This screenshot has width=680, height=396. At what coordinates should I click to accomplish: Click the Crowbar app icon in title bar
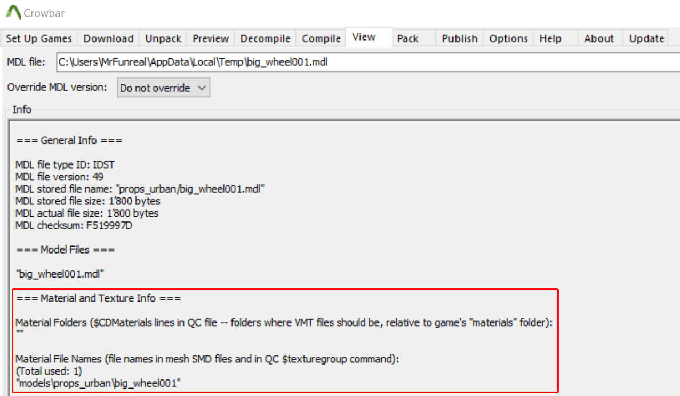pos(13,12)
